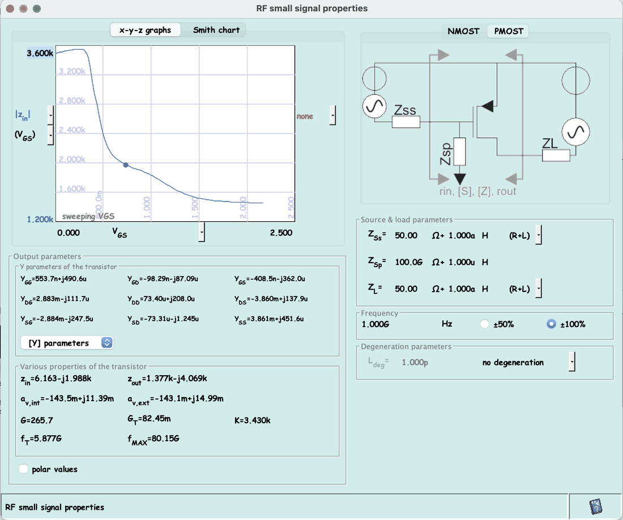Select the ±50% frequency range radio

click(484, 324)
